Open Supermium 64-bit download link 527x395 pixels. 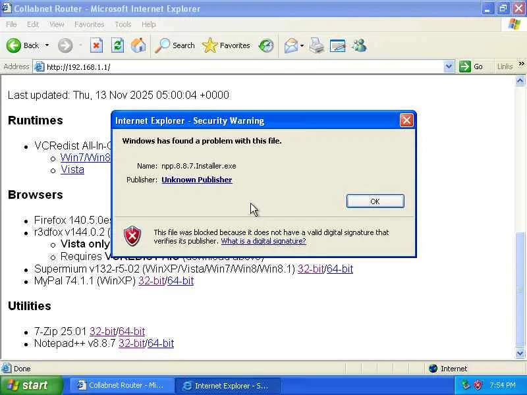[x=340, y=269]
